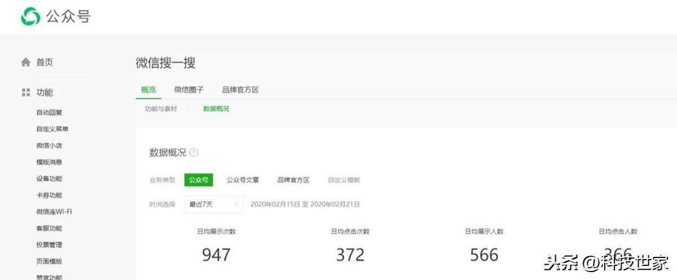The height and width of the screenshot is (280, 677).
Task: Select the 数据概况 sub-tab
Action: pyautogui.click(x=216, y=109)
